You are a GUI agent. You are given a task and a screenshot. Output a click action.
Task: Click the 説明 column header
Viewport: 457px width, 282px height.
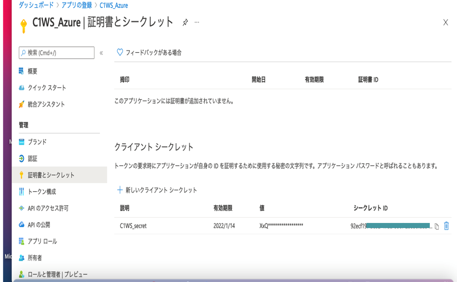[x=125, y=208]
